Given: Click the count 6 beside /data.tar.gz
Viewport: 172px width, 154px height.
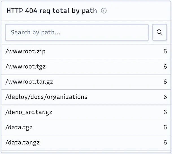Looking at the screenshot, I should click(x=165, y=142).
